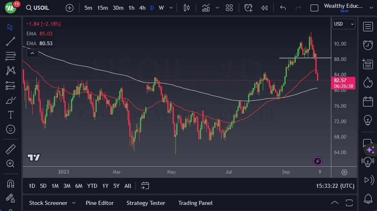The height and width of the screenshot is (211, 377).
Task: Toggle lock all drawing tools
Action: [11, 198]
